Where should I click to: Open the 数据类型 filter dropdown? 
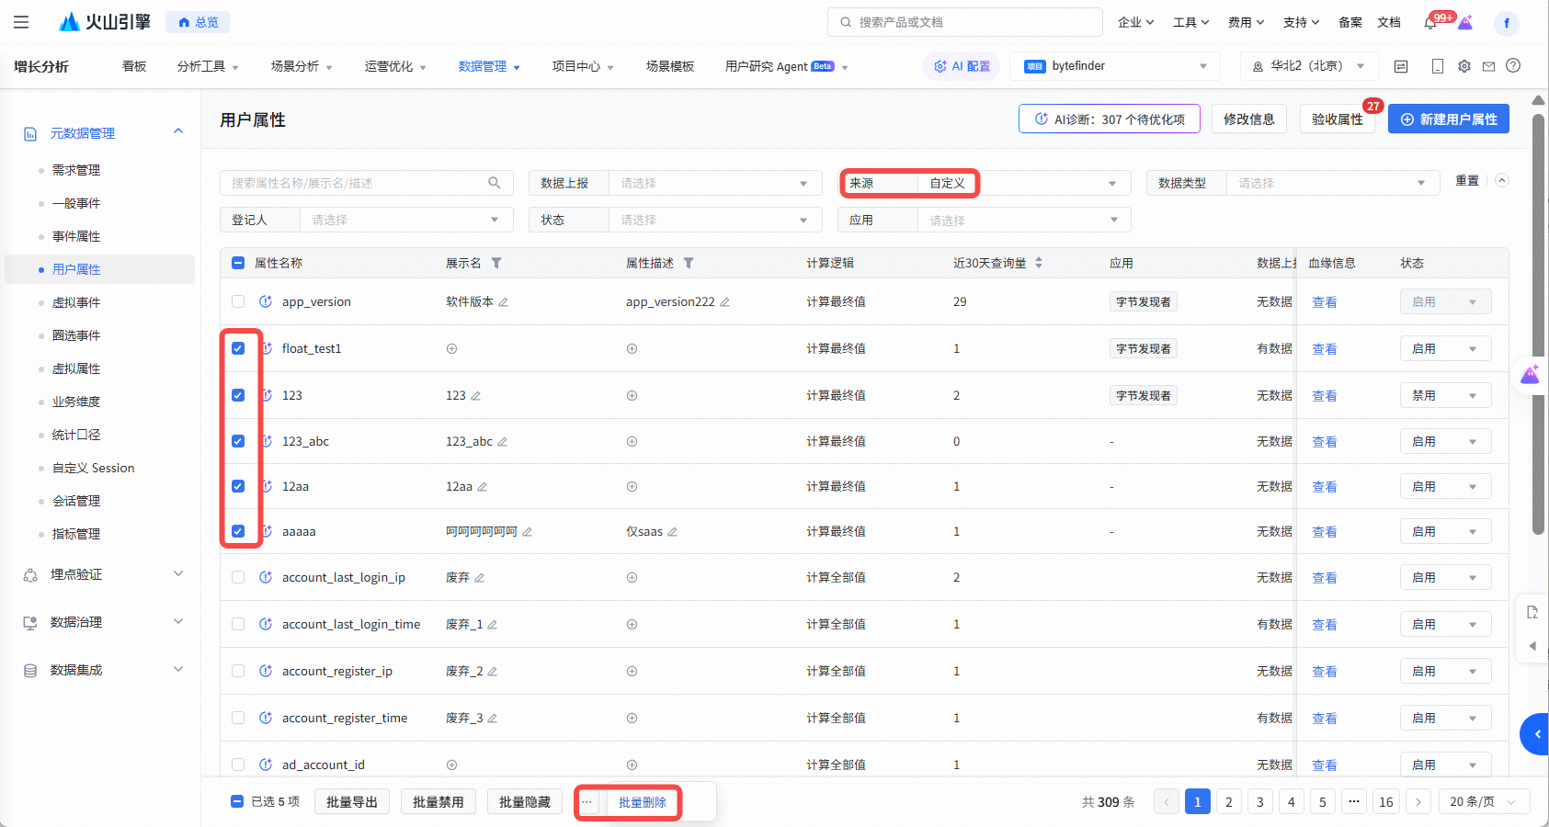coord(1328,184)
